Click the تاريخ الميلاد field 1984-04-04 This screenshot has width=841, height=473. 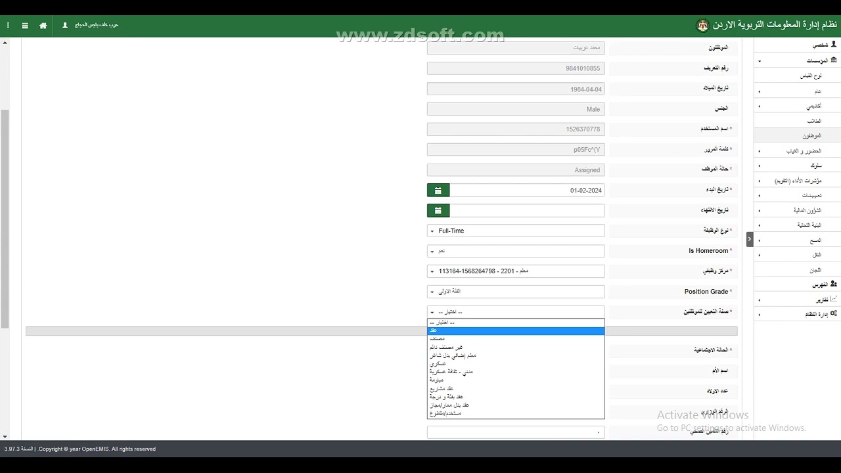pos(516,89)
